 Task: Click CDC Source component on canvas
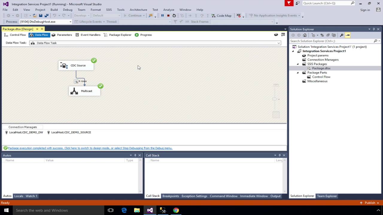tap(76, 65)
